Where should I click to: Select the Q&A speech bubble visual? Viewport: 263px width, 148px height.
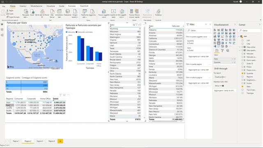[x=219, y=46]
